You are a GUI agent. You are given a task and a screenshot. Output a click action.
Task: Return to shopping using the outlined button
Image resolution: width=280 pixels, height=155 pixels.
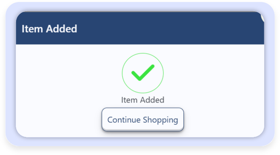point(143,119)
